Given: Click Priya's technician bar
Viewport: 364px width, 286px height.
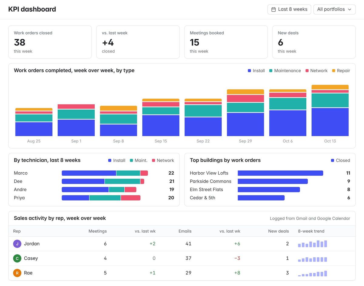Looking at the screenshot, I should tap(101, 198).
